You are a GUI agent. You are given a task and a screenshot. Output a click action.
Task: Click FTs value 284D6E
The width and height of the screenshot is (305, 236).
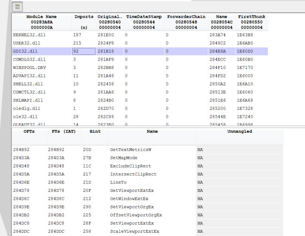[x=56, y=183]
